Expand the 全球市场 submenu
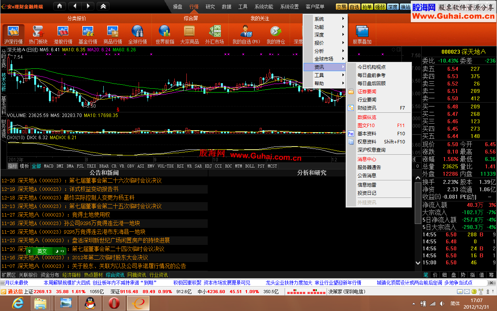 (x=325, y=59)
